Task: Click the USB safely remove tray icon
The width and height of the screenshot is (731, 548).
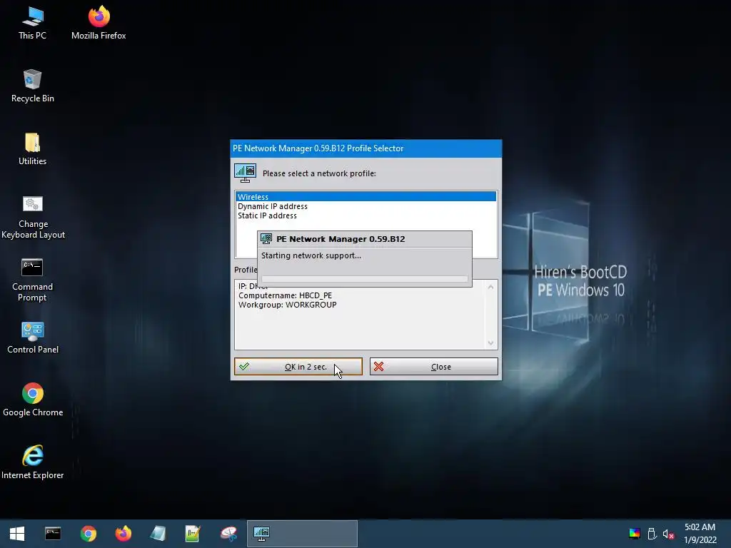Action: pyautogui.click(x=652, y=534)
